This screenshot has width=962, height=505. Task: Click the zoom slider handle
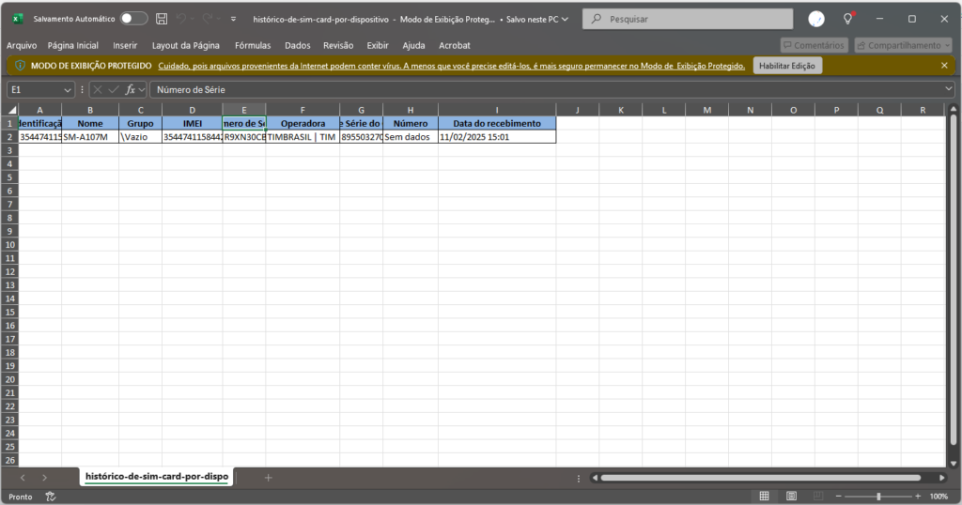pos(878,496)
